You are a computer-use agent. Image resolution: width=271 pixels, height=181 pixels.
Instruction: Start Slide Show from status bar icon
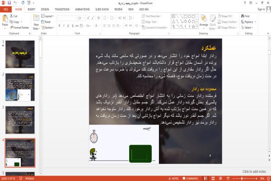[228, 178]
